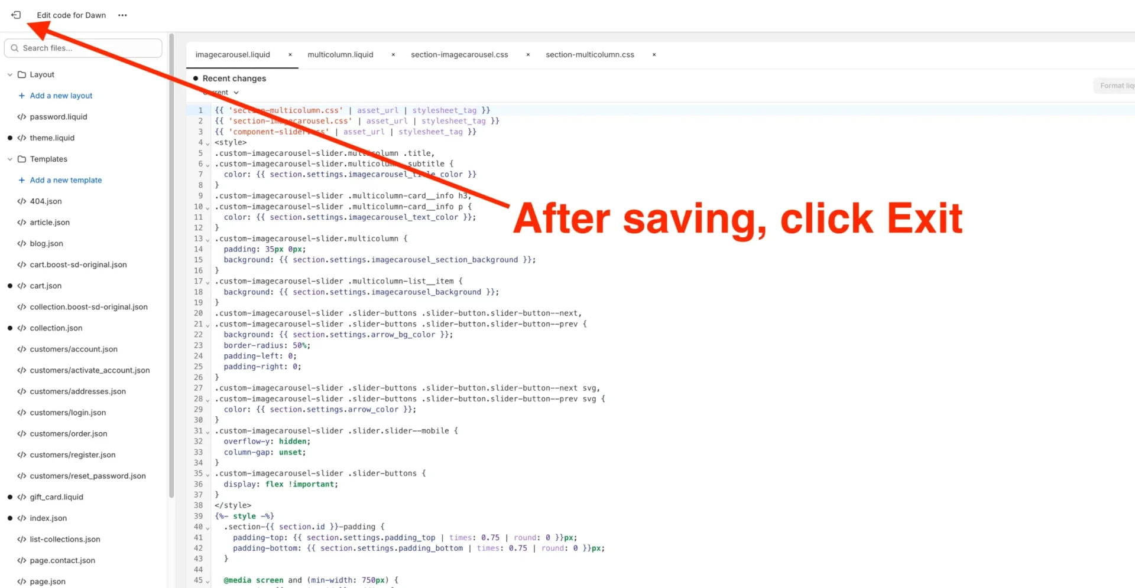Image resolution: width=1135 pixels, height=588 pixels.
Task: Collapse the Templates section
Action: coord(9,159)
